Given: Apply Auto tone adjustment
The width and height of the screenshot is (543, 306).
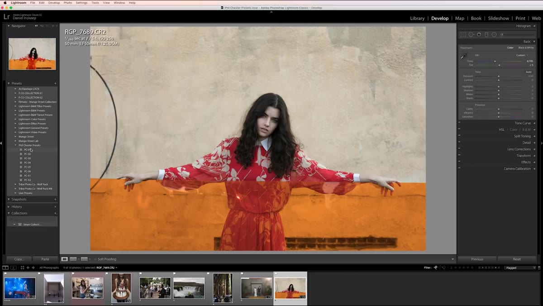Looking at the screenshot, I should tap(528, 72).
